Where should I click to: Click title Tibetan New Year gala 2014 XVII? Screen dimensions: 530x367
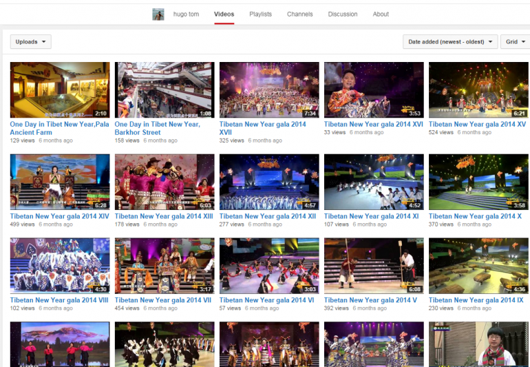(263, 128)
